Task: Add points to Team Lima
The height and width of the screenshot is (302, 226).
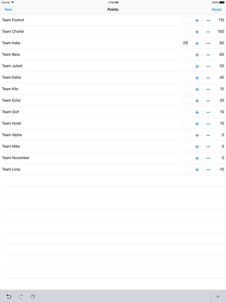Action: [x=197, y=170]
